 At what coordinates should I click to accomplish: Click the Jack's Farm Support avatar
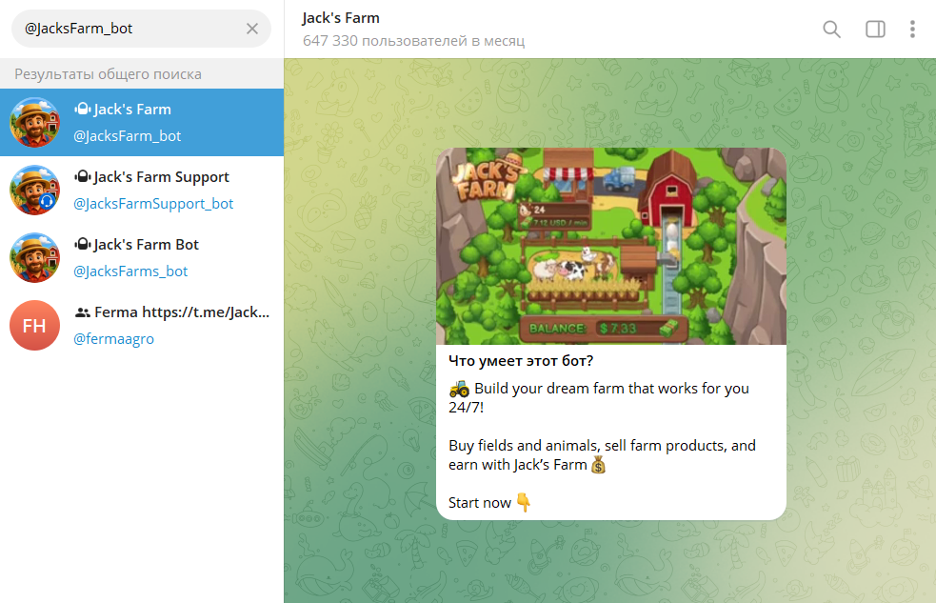tap(34, 190)
